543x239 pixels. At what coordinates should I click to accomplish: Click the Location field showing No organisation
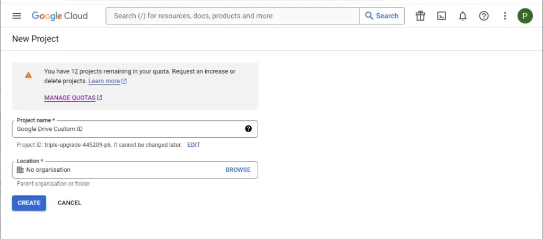pyautogui.click(x=135, y=170)
